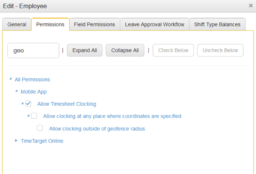Expand the TimeTarget Online node arrow
The height and width of the screenshot is (174, 256).
click(x=16, y=140)
